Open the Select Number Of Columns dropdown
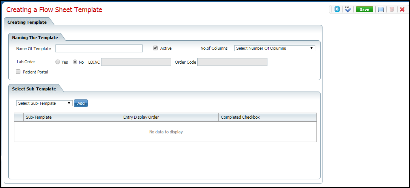The image size is (410, 188). (x=275, y=48)
